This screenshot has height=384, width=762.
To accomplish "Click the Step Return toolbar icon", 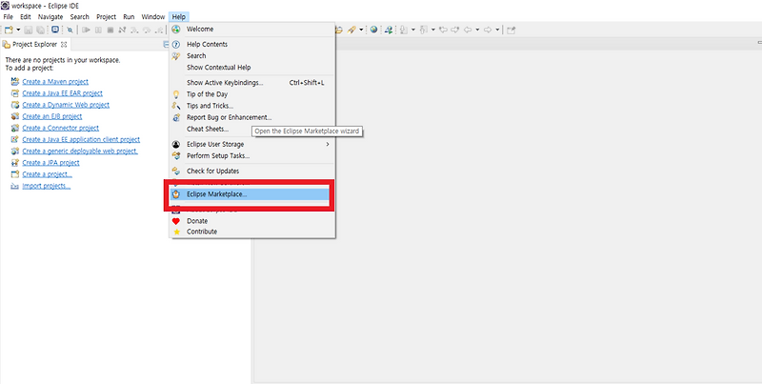I will [158, 30].
